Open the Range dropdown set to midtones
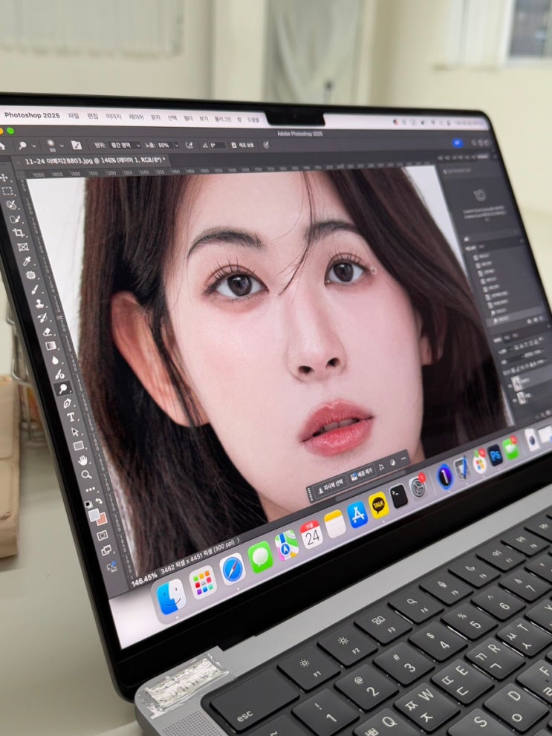This screenshot has height=736, width=552. tap(124, 146)
